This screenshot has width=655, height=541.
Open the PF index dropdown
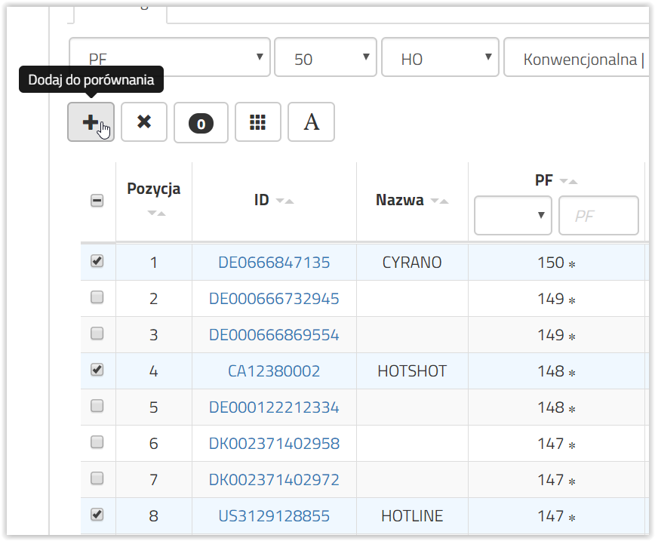point(170,57)
